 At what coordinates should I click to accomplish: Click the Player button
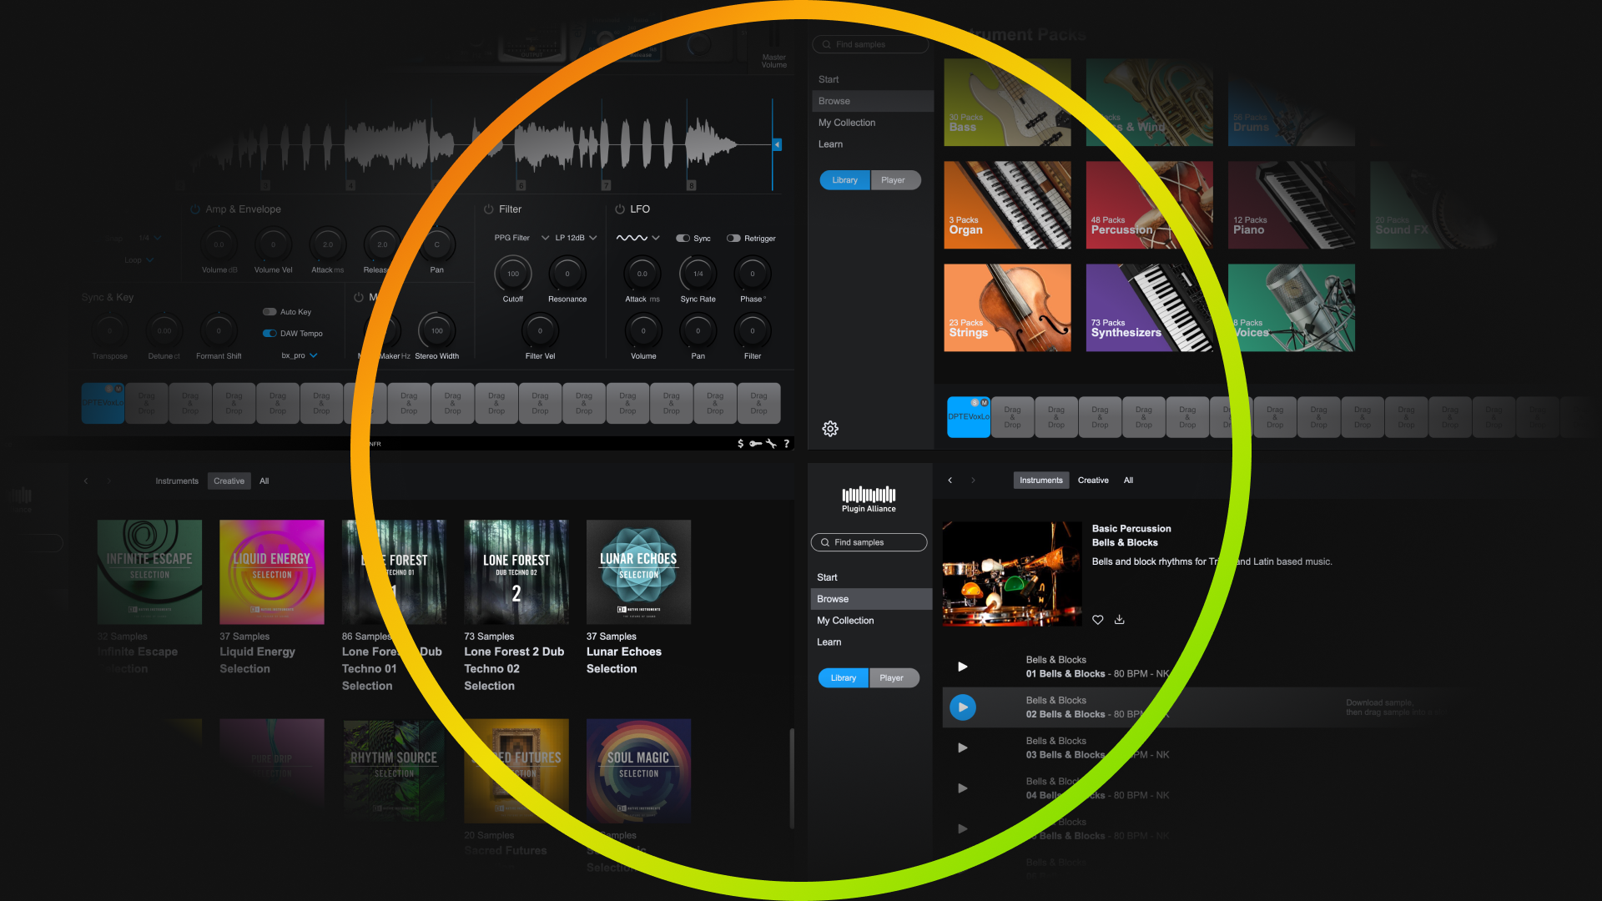(891, 678)
